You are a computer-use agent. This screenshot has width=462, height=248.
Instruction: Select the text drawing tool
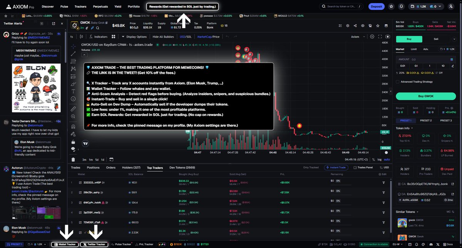click(73, 91)
